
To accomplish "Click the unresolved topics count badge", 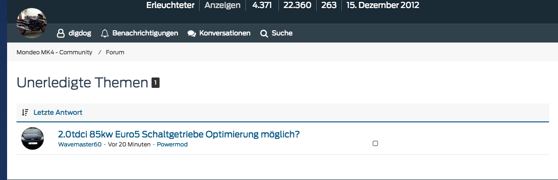I will pos(155,83).
